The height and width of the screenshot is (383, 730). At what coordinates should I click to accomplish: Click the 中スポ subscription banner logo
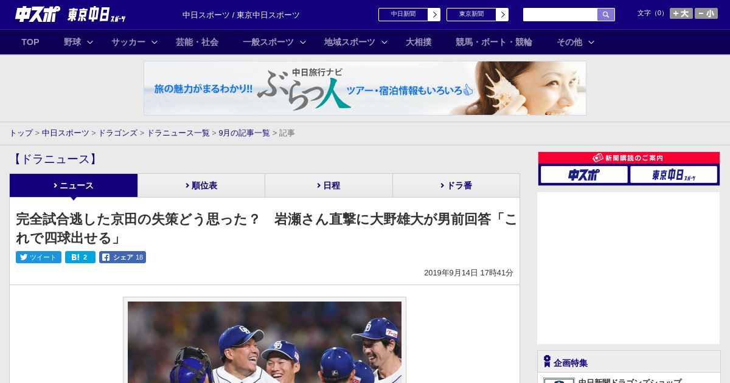pos(584,175)
